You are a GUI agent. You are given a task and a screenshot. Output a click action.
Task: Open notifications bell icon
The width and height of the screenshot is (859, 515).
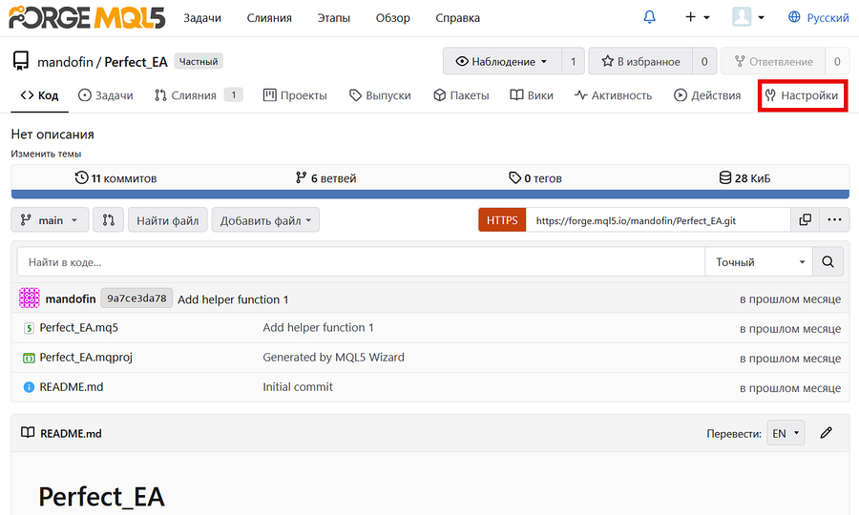pos(649,17)
